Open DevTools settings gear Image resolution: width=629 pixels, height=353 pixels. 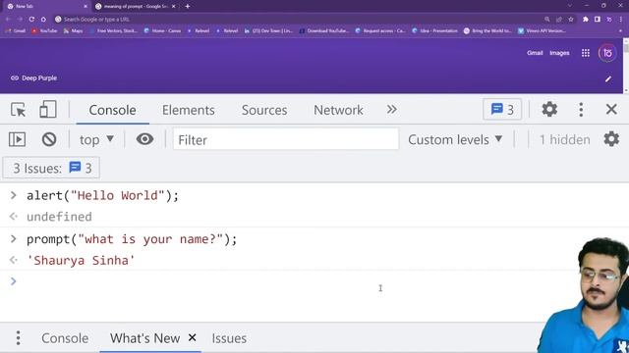[549, 109]
